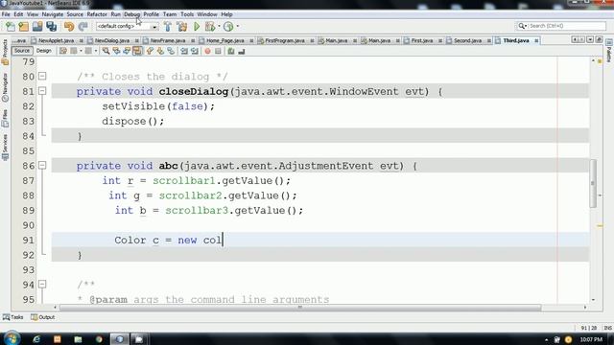Switch to NewApplet.java tab
This screenshot has width=614, height=345.
pyautogui.click(x=56, y=40)
